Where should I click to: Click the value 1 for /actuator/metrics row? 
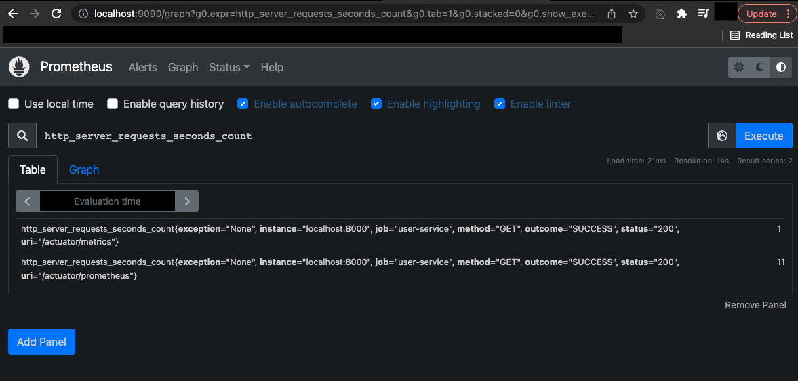(x=779, y=229)
